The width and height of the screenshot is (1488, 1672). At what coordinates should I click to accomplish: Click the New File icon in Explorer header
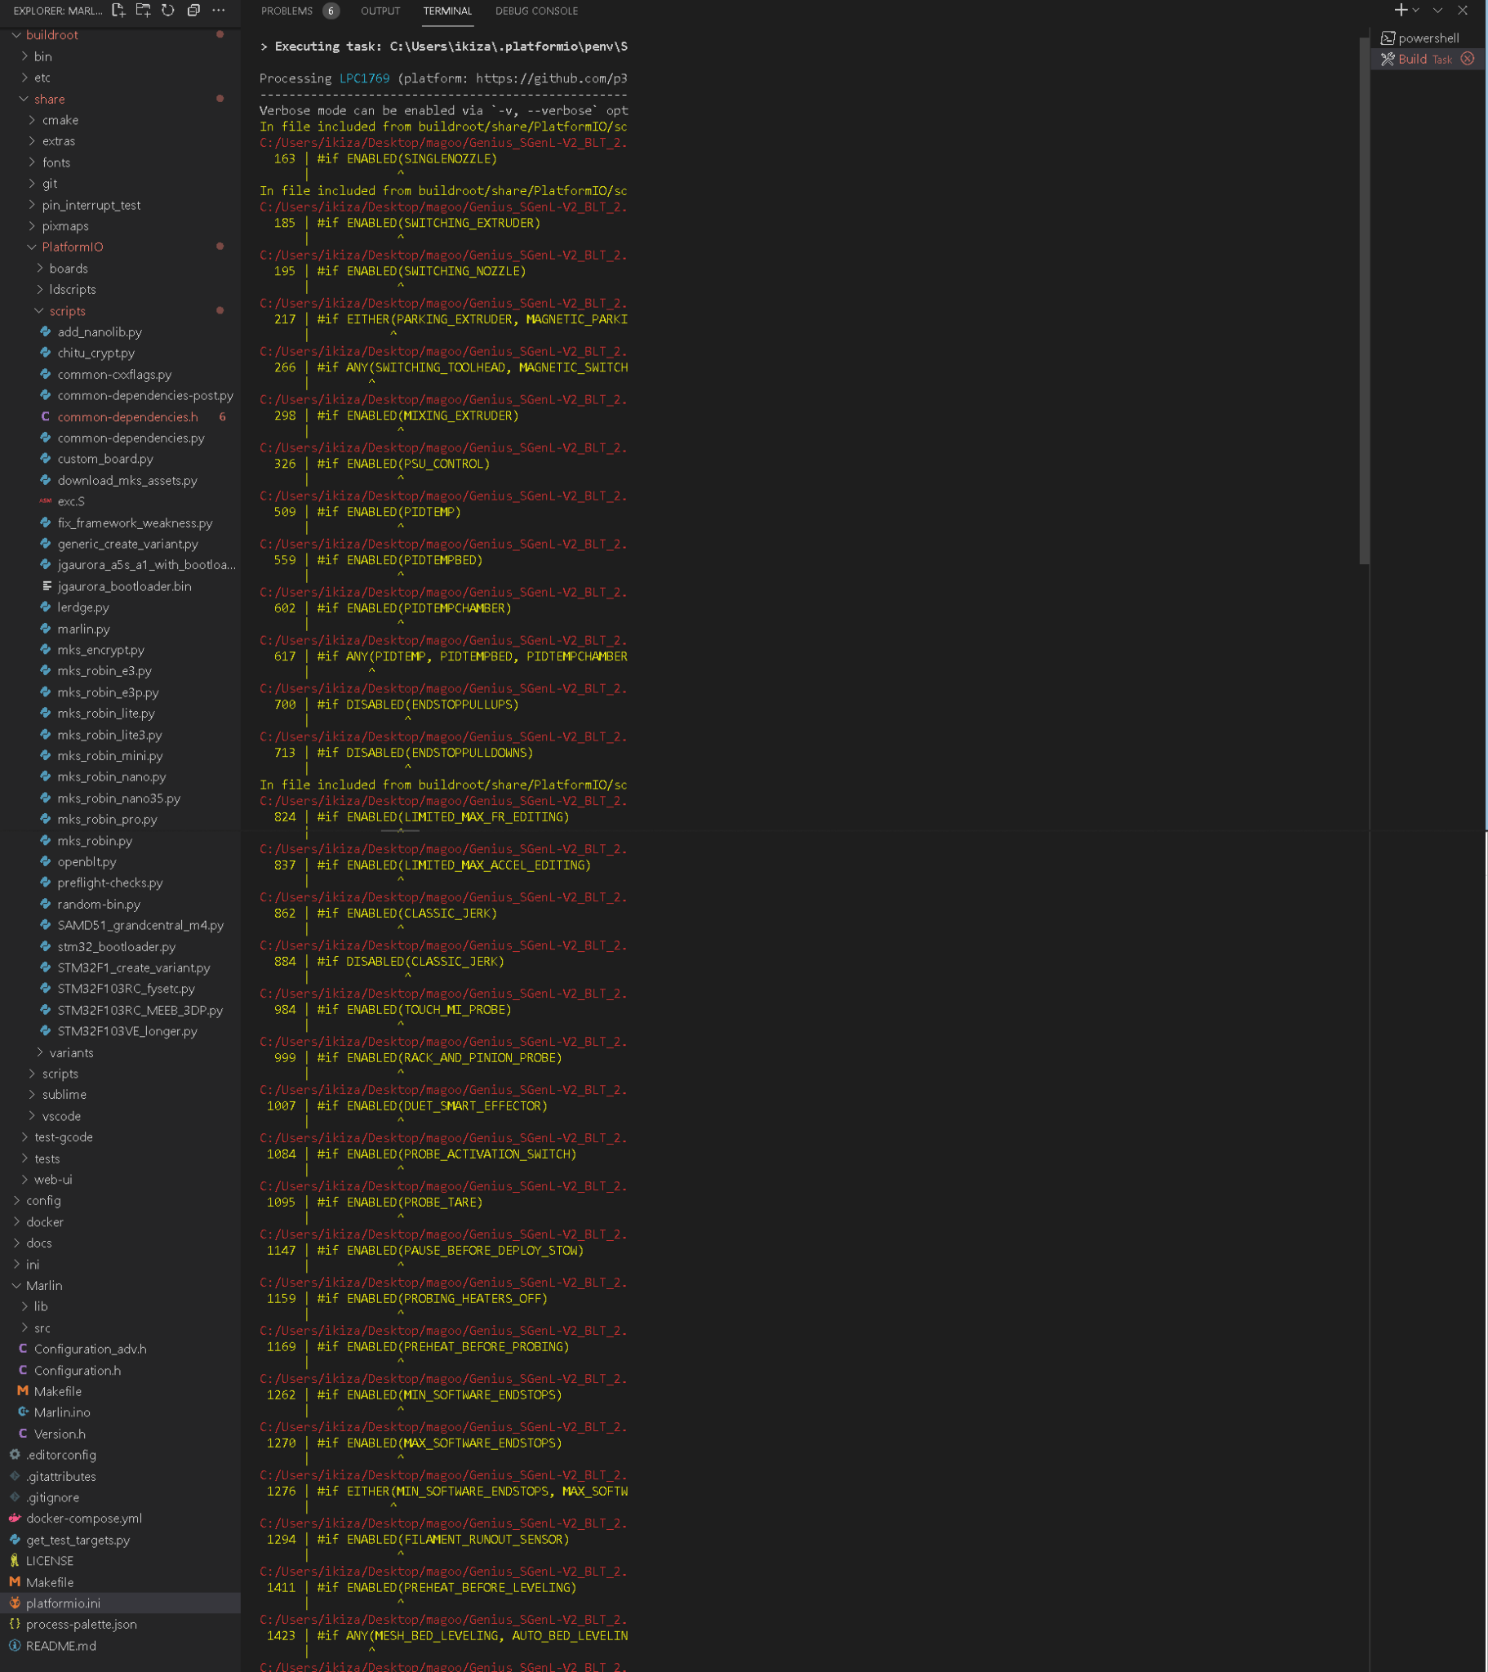point(118,11)
